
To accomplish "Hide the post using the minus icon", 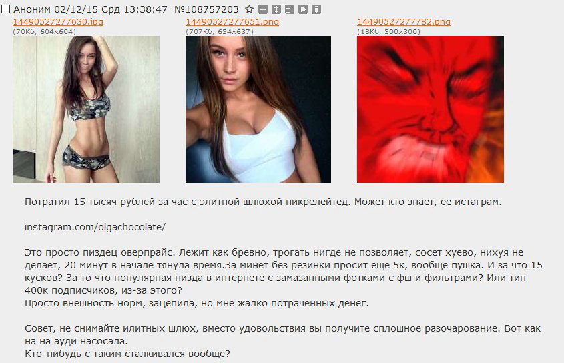I will pyautogui.click(x=263, y=9).
